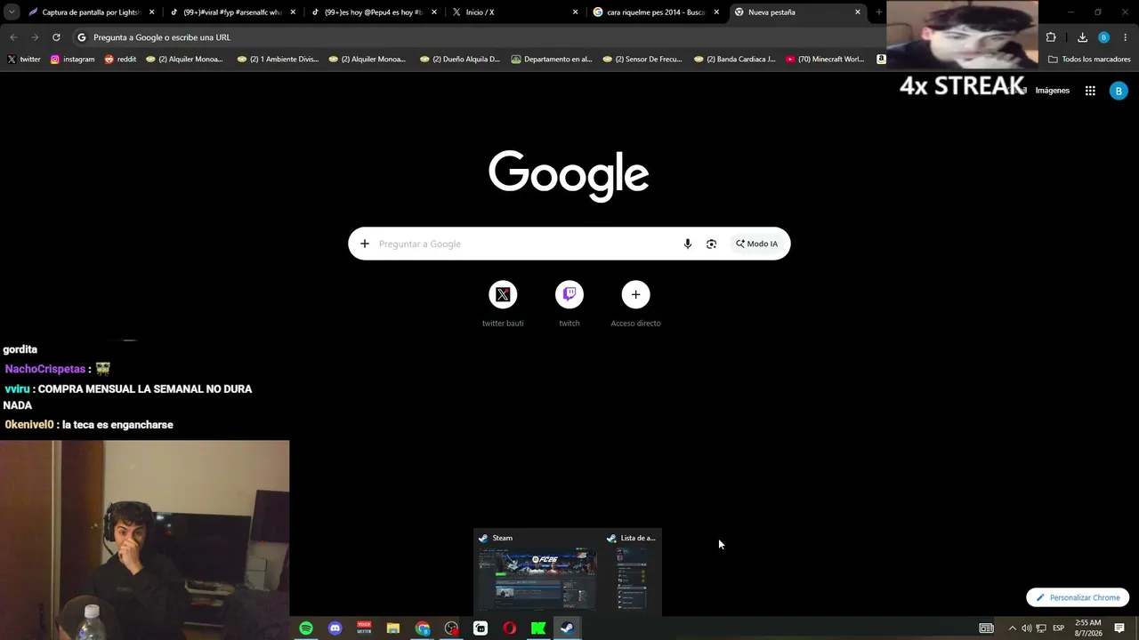This screenshot has height=640, width=1139.
Task: Reload the current page
Action: point(56,37)
